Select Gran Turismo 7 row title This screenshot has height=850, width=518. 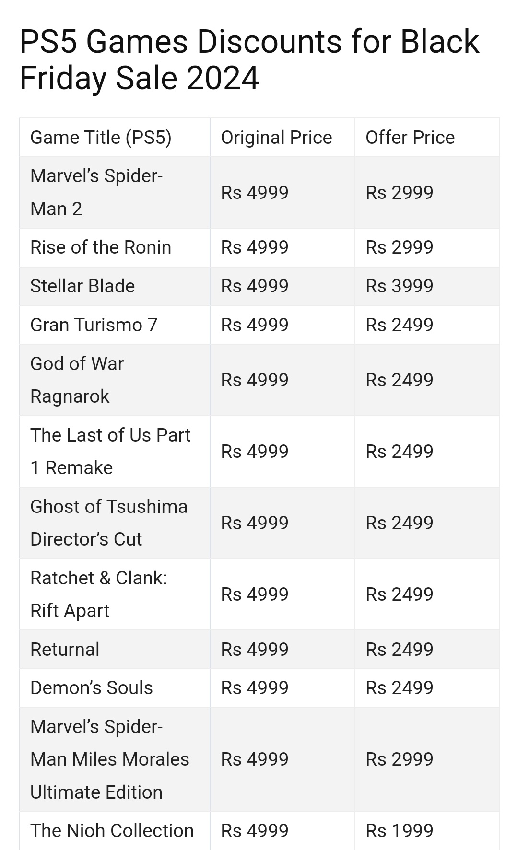point(94,325)
